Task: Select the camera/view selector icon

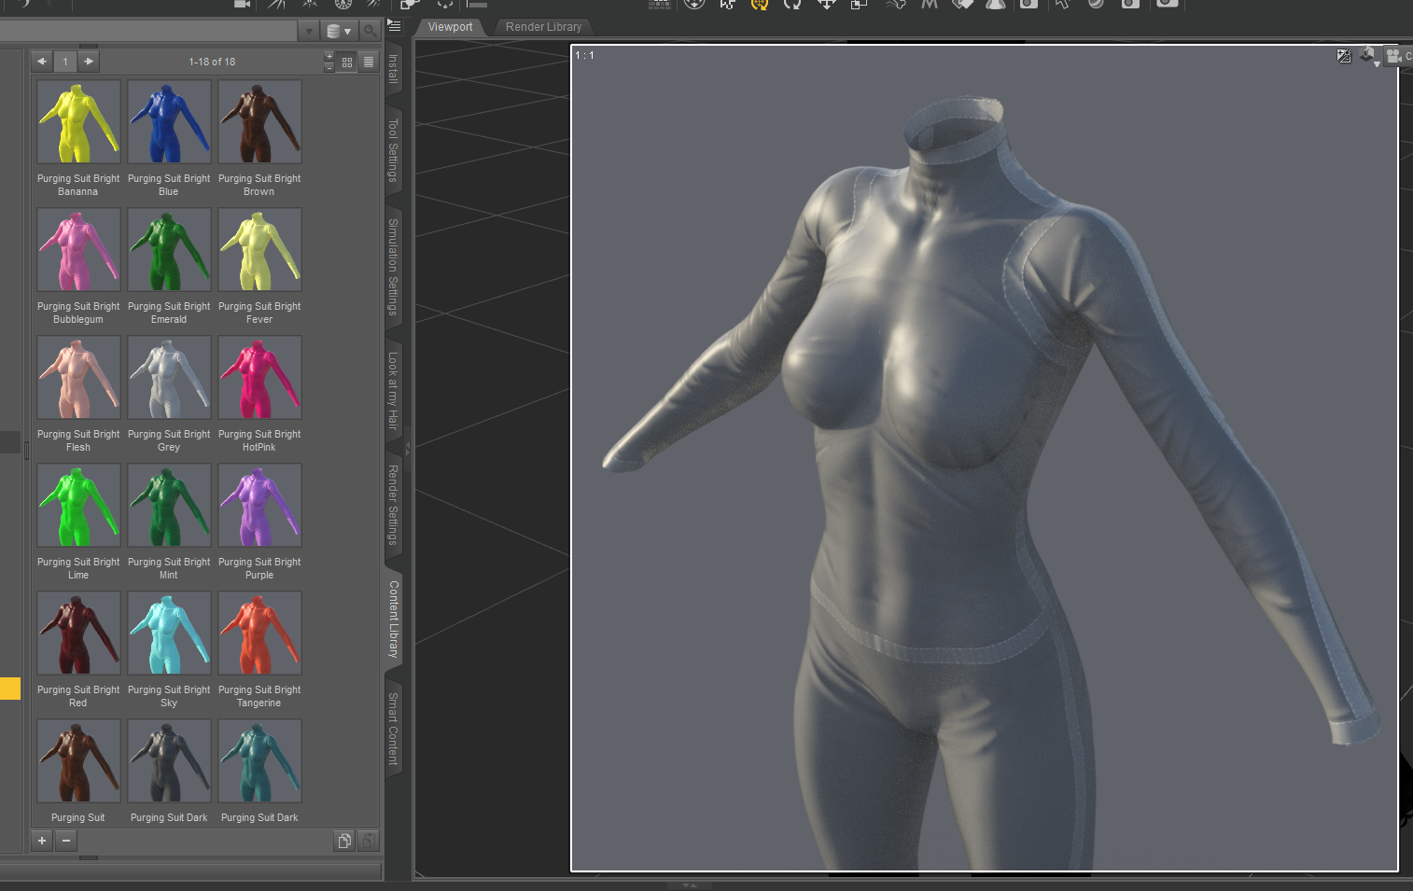Action: (1392, 56)
